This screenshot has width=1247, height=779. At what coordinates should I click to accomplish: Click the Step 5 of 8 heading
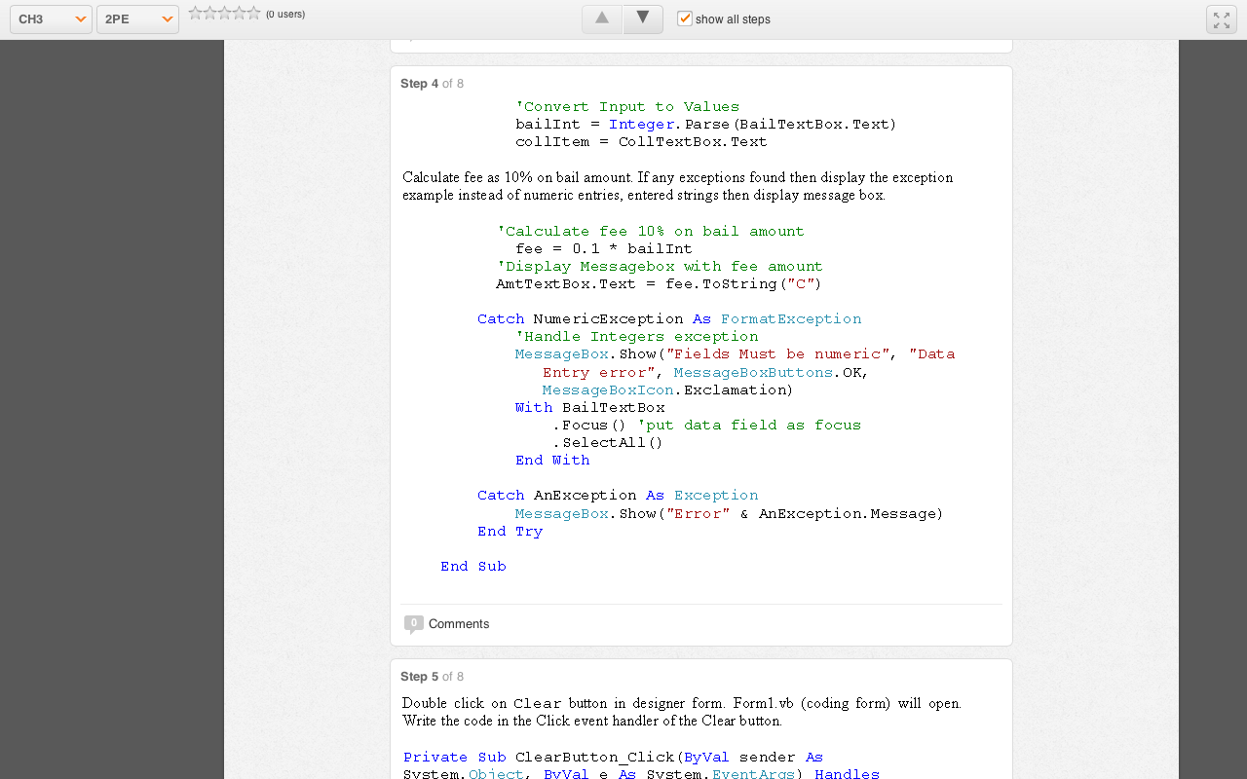[x=432, y=677]
